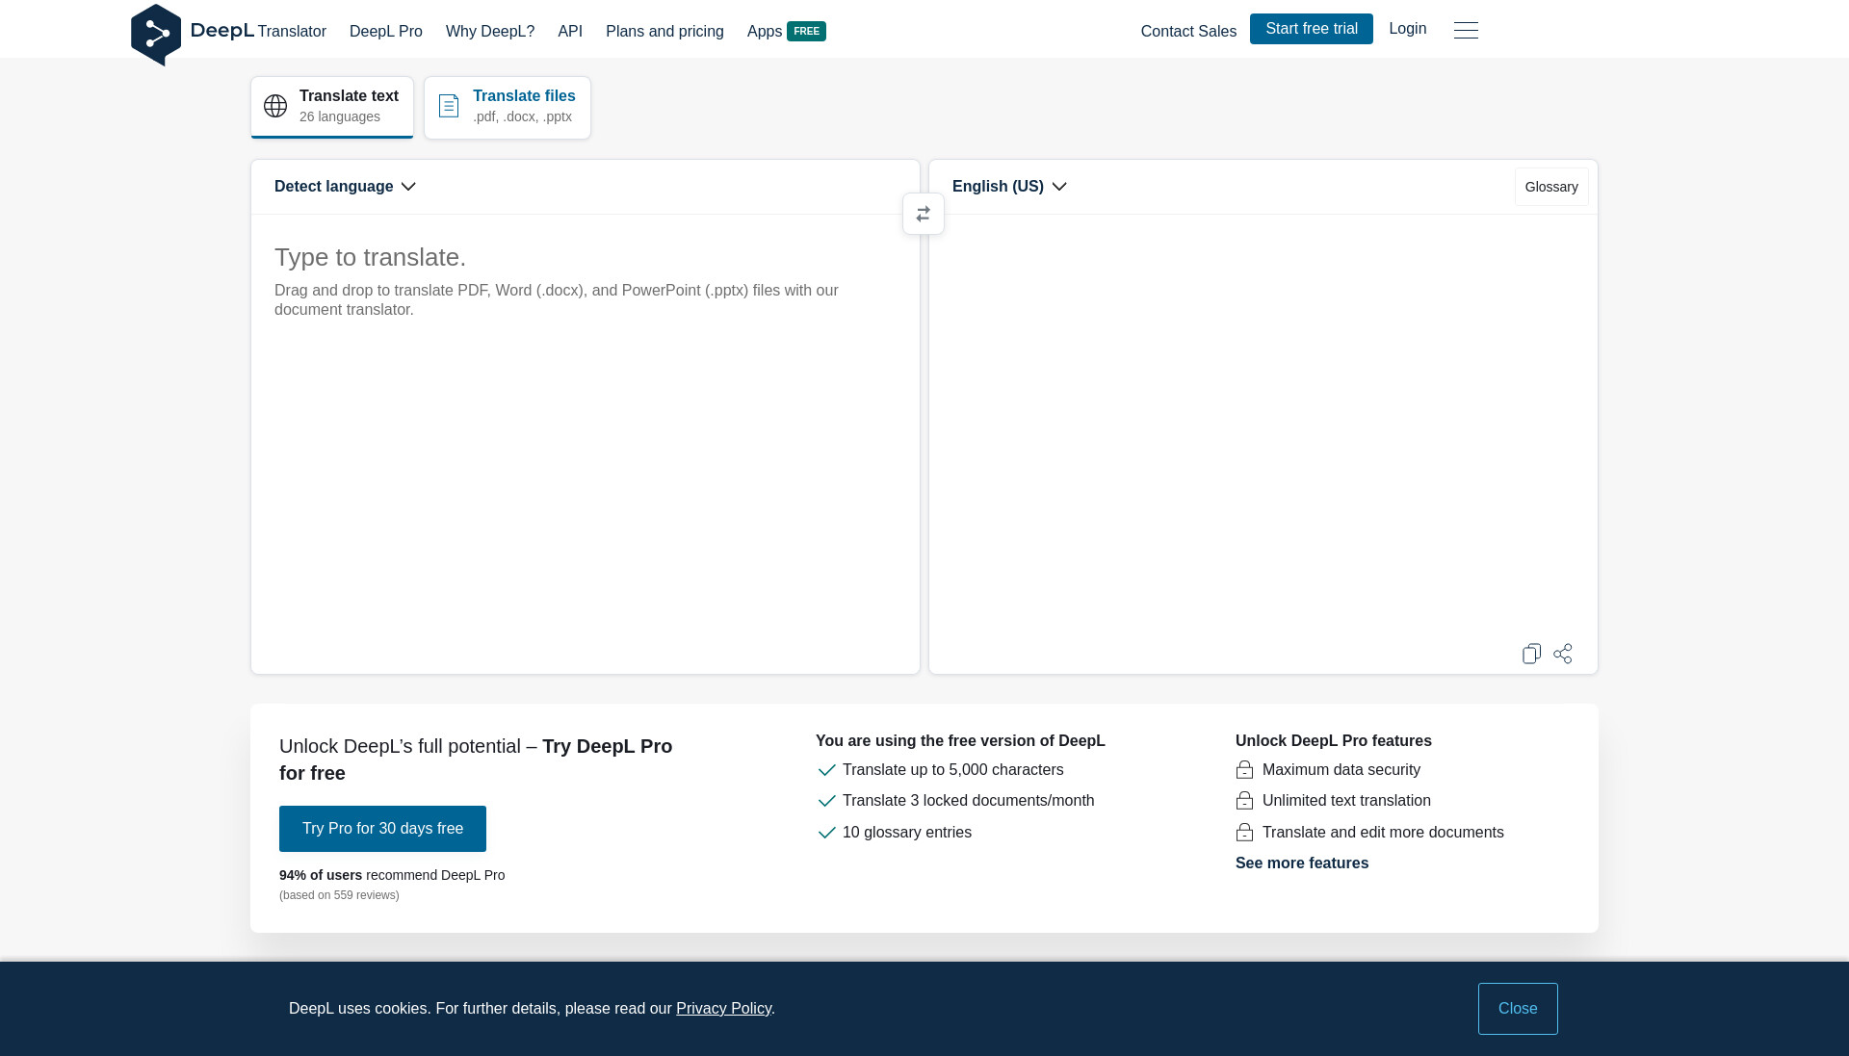Click 'Unlimited text translation' text
The image size is (1849, 1056).
coord(1346,801)
